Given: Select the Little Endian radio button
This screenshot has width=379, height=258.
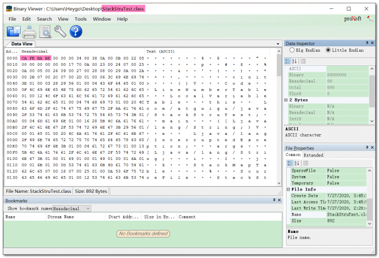Looking at the screenshot, I should point(328,51).
